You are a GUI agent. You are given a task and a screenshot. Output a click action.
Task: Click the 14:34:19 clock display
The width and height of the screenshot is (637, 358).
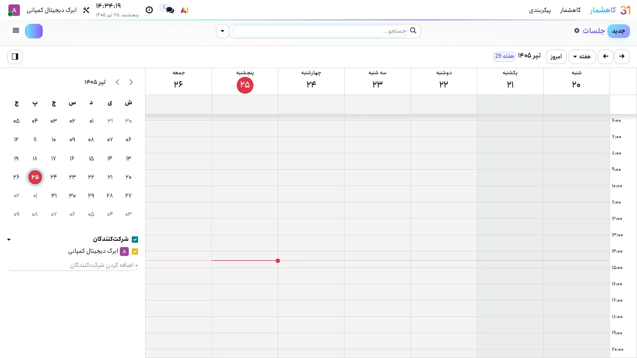[108, 6]
